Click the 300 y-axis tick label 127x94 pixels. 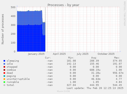point(13,25)
